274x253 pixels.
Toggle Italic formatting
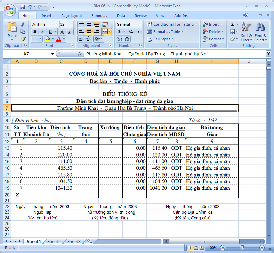pos(42,32)
